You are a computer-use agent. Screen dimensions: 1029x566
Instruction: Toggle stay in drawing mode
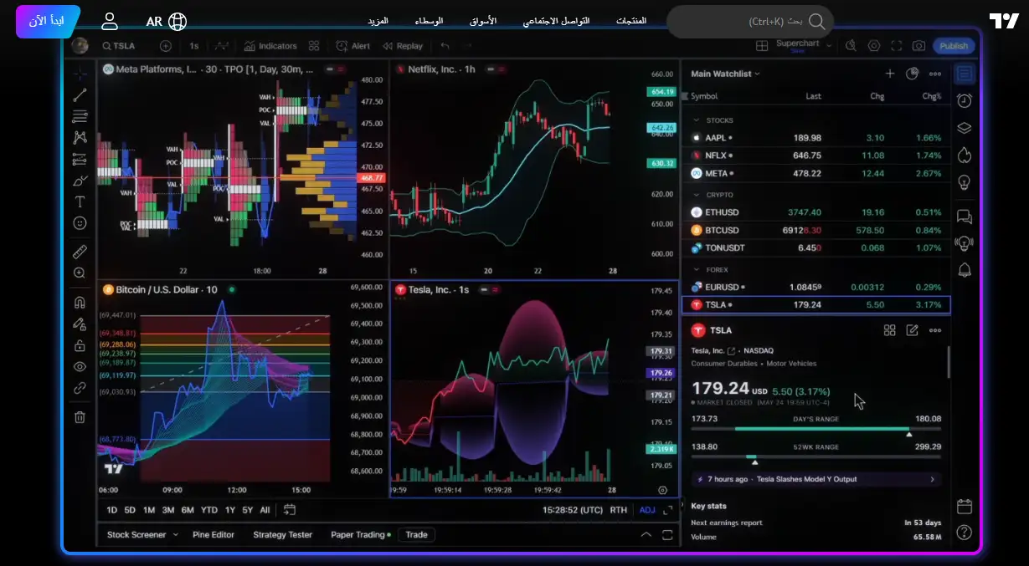point(80,324)
